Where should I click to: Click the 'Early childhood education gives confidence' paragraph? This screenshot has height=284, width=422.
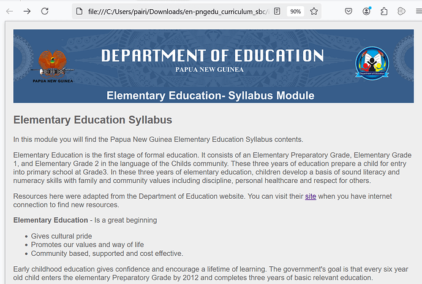pyautogui.click(x=211, y=274)
